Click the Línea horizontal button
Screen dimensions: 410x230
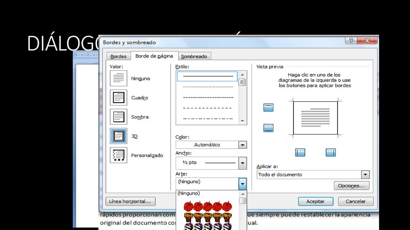coord(130,201)
